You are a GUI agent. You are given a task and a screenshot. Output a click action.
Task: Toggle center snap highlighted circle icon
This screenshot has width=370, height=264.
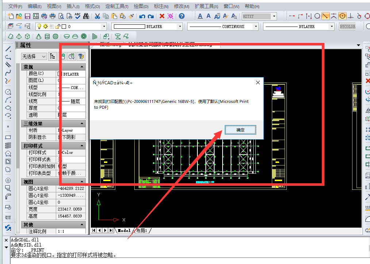pos(342,16)
